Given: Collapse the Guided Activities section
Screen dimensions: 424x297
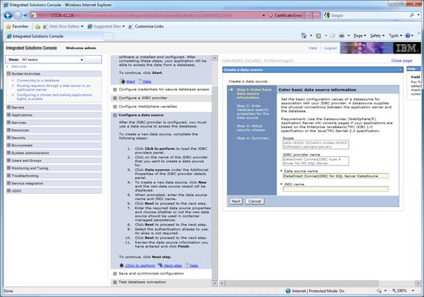Looking at the screenshot, I should click(x=9, y=74).
